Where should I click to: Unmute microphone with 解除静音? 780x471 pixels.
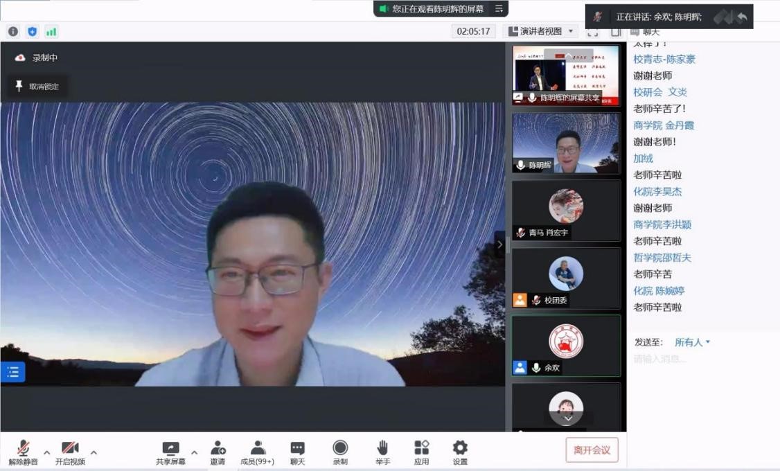tap(23, 452)
